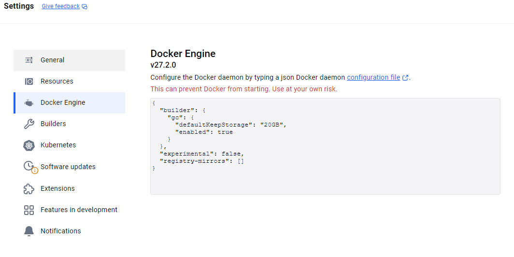The image size is (514, 257).
Task: Show the Extensions settings
Action: (x=69, y=188)
